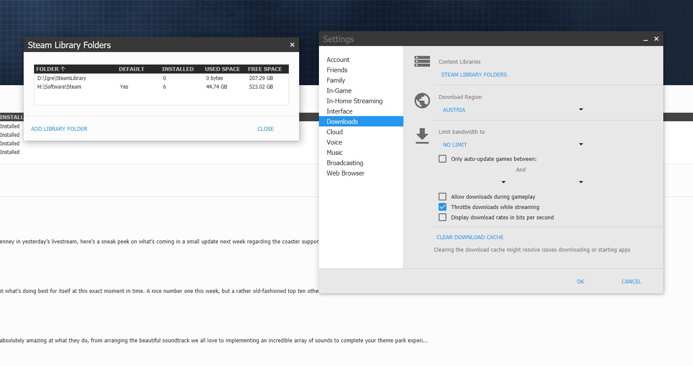Click the bandwidth download arrow icon

tap(422, 136)
